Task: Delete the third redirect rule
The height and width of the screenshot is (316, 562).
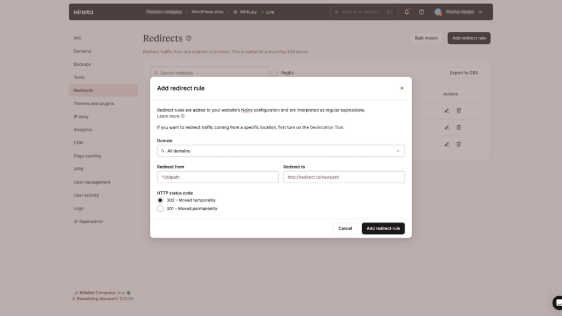Action: [458, 144]
